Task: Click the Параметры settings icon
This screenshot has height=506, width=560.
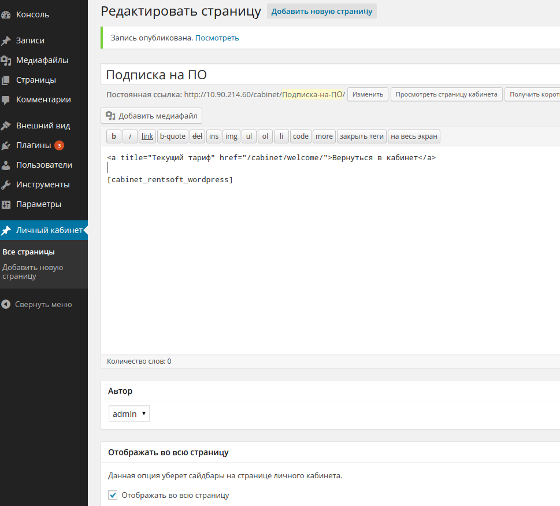Action: 6,205
